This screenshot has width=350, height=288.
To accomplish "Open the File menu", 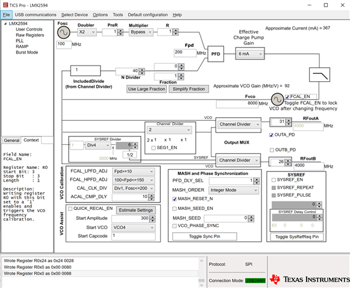I will 6,14.
